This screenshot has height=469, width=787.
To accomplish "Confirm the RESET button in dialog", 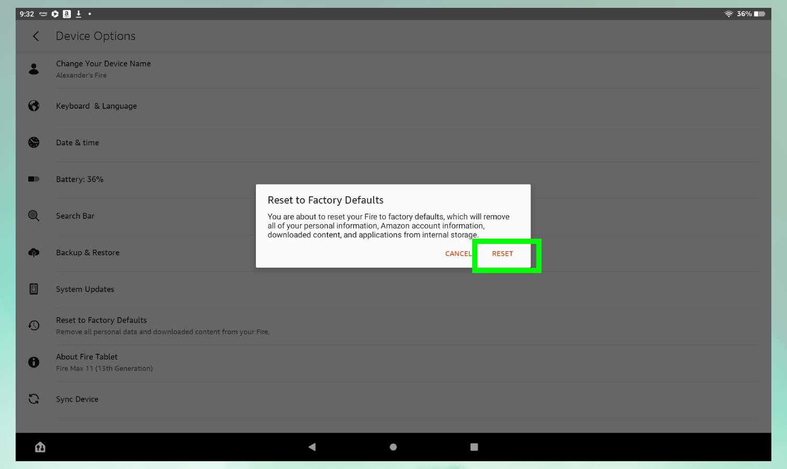I will (502, 254).
